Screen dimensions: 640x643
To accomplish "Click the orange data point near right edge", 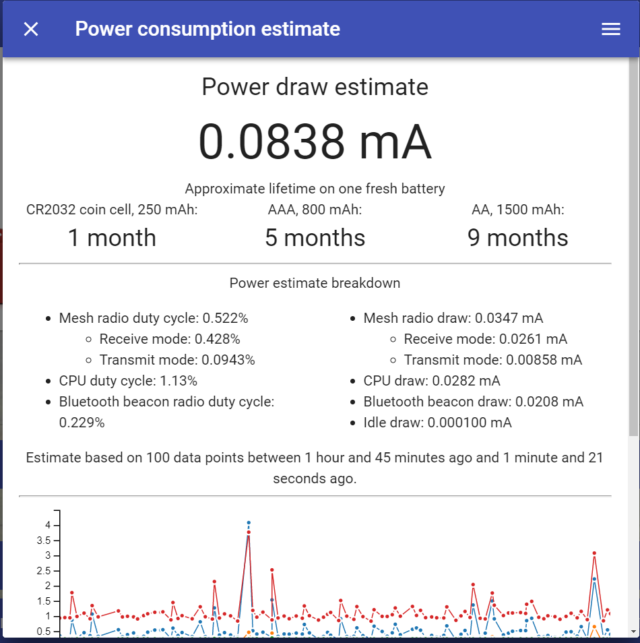I will (x=594, y=627).
